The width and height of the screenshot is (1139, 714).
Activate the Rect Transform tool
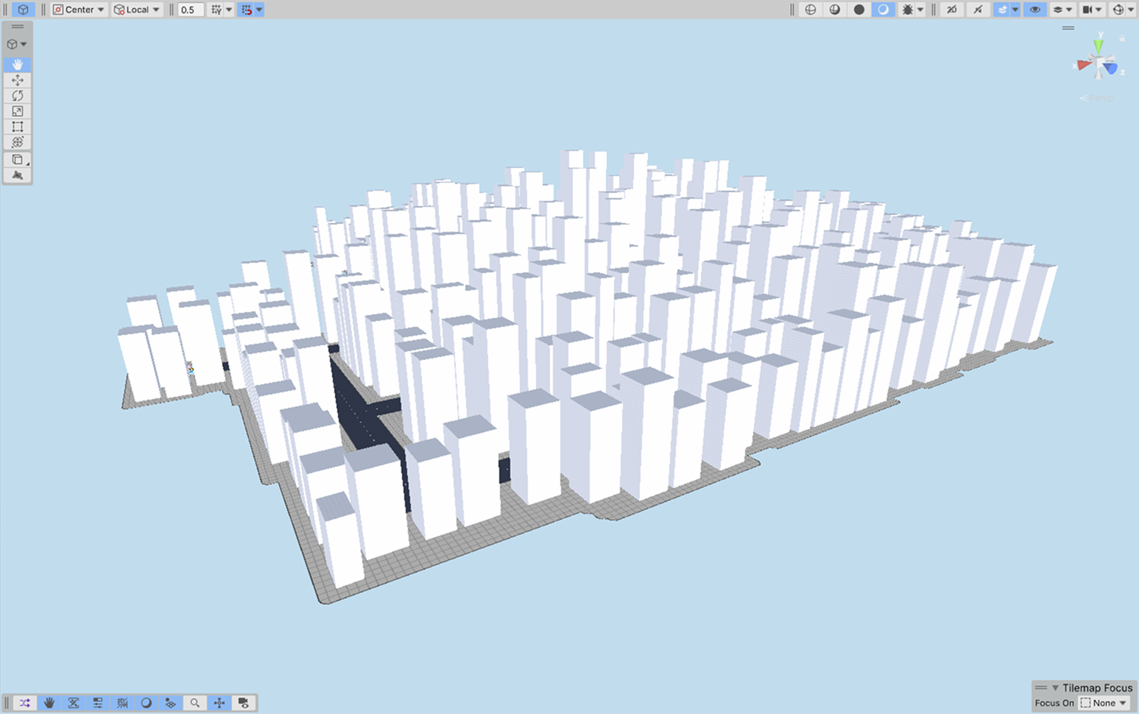17,127
